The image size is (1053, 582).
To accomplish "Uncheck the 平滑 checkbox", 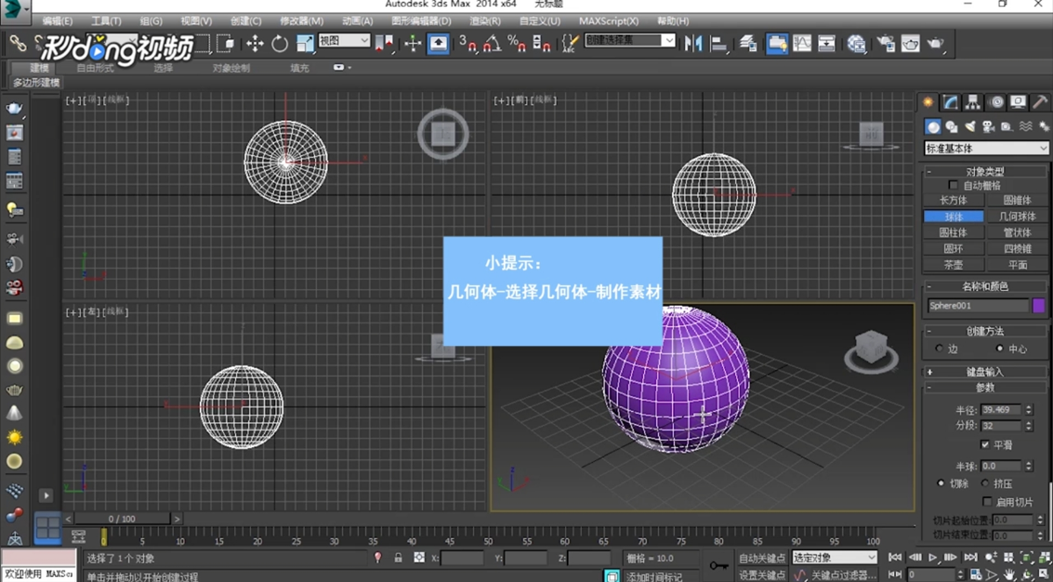I will [x=985, y=444].
